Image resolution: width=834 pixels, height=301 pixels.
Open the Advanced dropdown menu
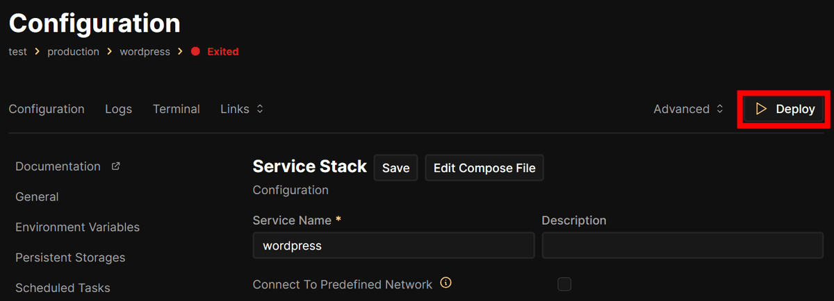688,109
